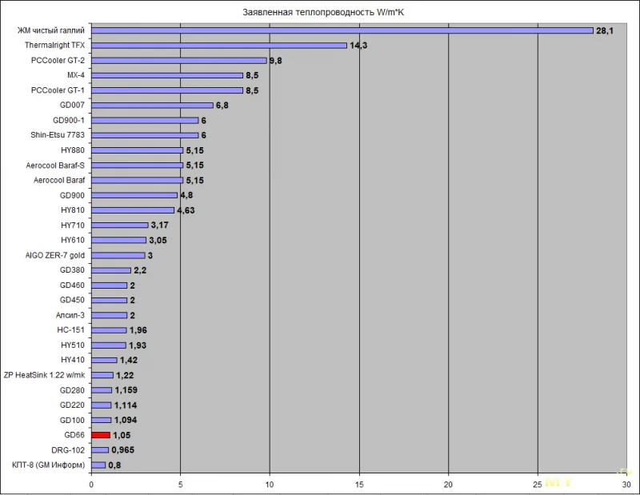Select the GD380 label
The height and width of the screenshot is (495, 640).
[72, 269]
